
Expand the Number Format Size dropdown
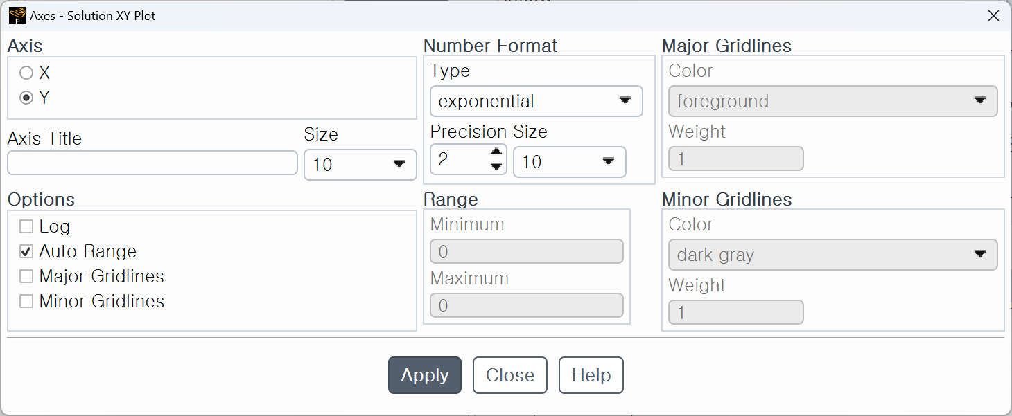coord(570,162)
